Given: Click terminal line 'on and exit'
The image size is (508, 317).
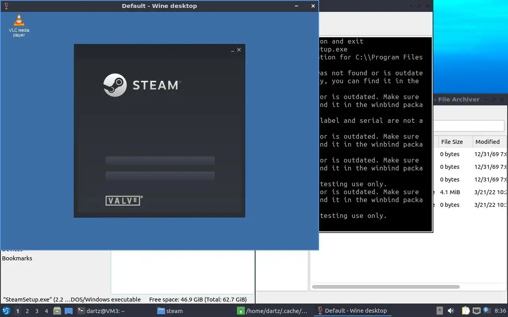Looking at the screenshot, I should (342, 41).
